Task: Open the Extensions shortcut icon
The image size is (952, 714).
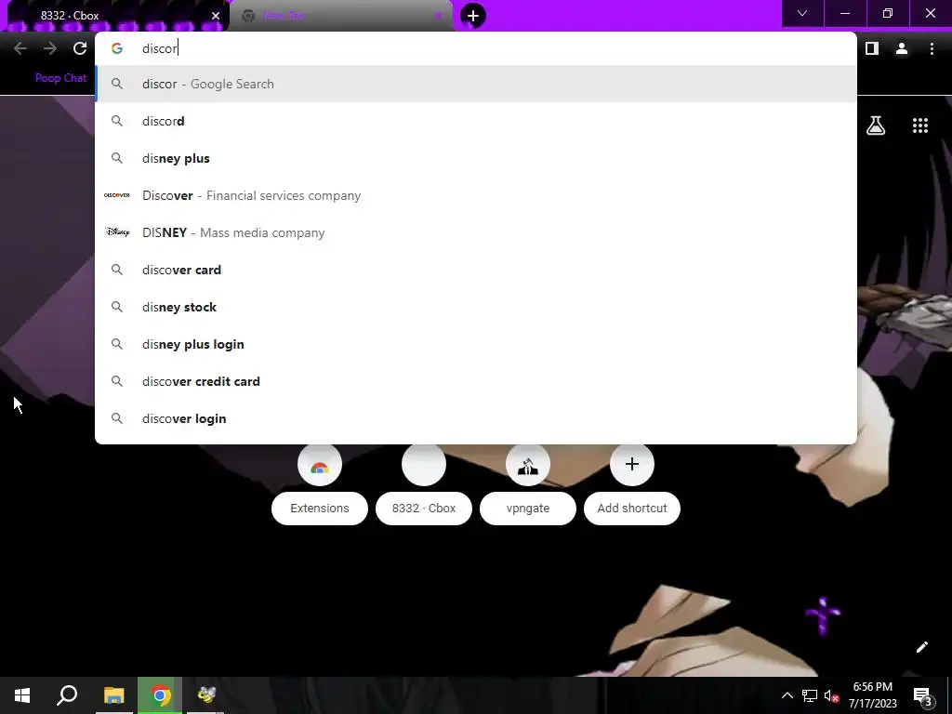Action: pos(320,465)
